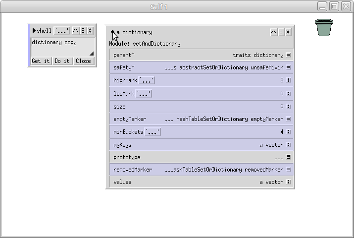The width and height of the screenshot is (354, 238).
Task: Select 'a dictionary' title text
Action: tap(135, 32)
